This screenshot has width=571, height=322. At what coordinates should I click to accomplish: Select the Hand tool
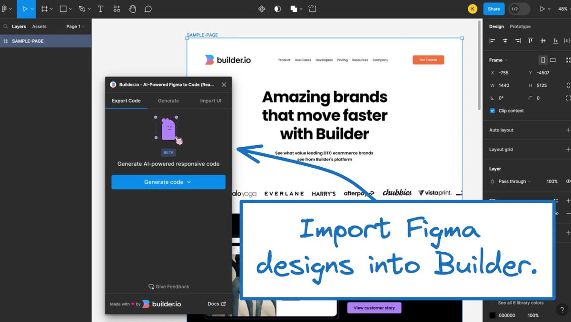coord(132,9)
